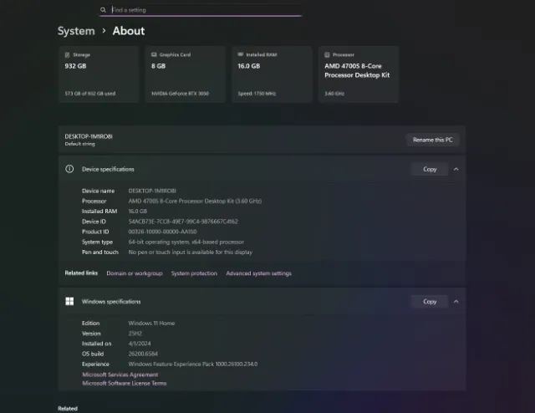Click the Related heading at bottom
The width and height of the screenshot is (535, 413).
click(x=68, y=409)
